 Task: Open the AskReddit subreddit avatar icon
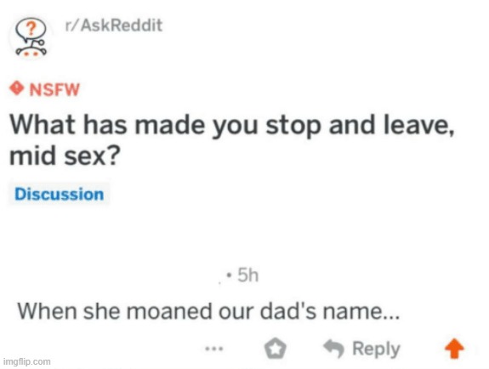click(x=31, y=37)
